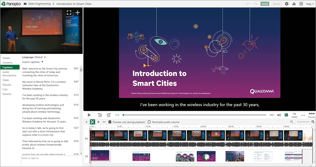Click the timeline zoom slider

[302, 122]
